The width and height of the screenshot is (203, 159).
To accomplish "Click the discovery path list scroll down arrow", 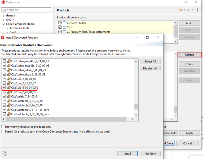I will (175, 41).
